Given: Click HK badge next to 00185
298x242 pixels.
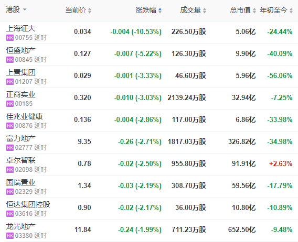Looking at the screenshot, I should click(x=10, y=104).
